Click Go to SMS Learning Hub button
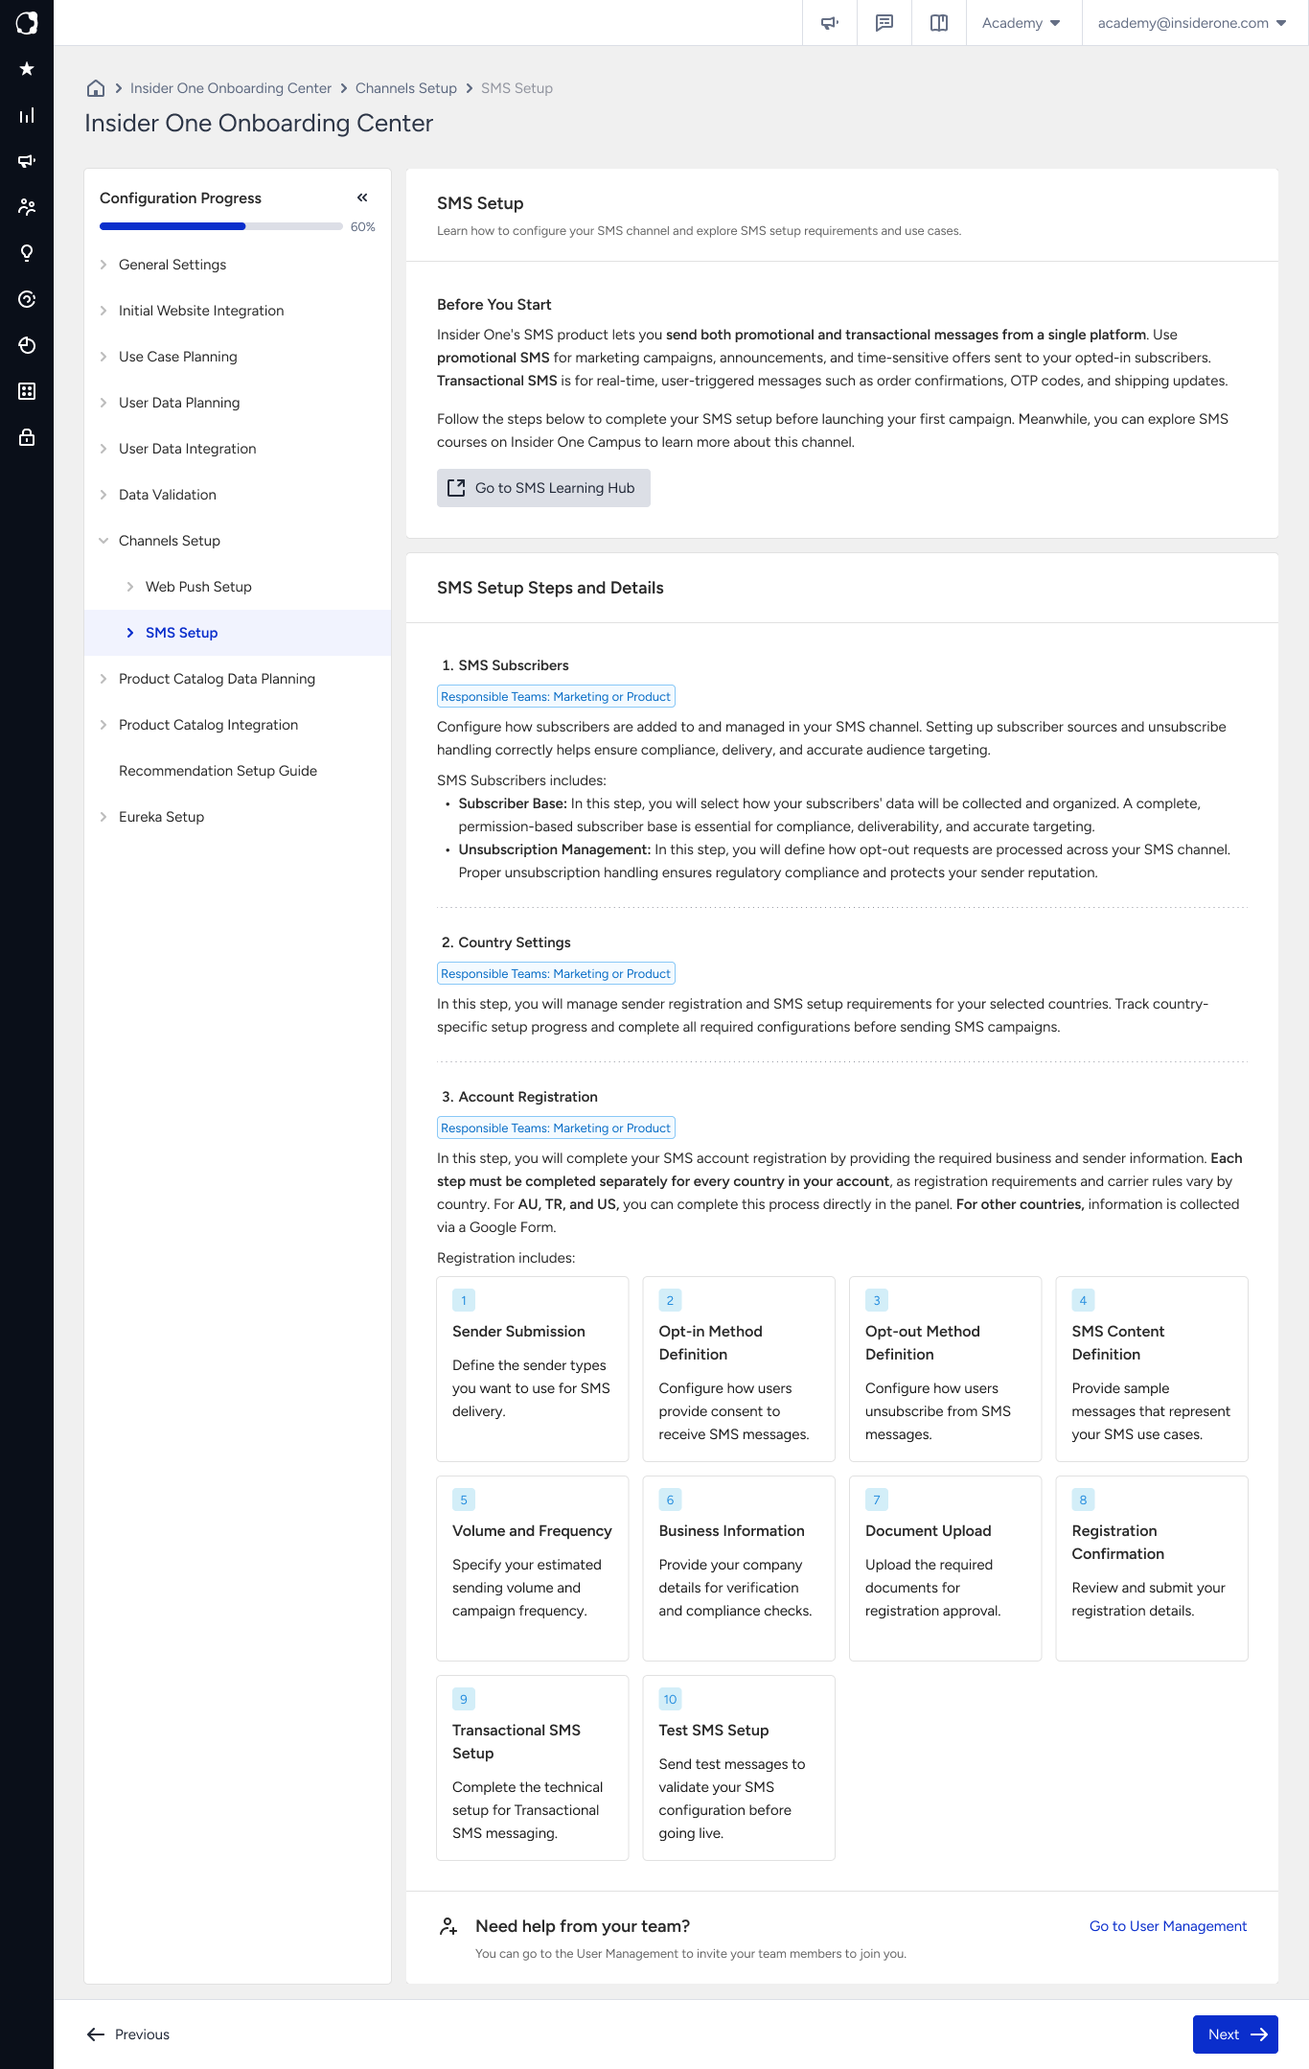 543,488
